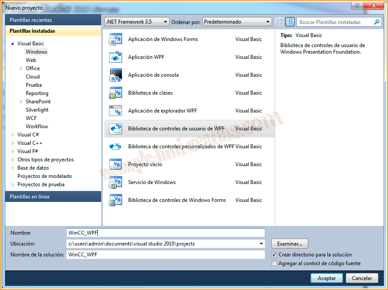
Task: Switch to small icons view
Action: [279, 22]
